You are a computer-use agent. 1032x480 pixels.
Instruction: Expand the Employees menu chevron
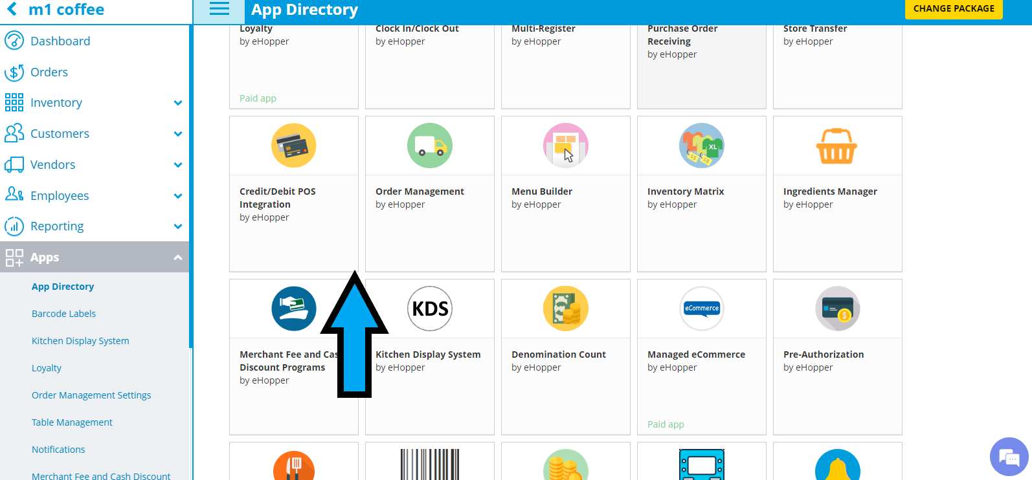click(178, 196)
